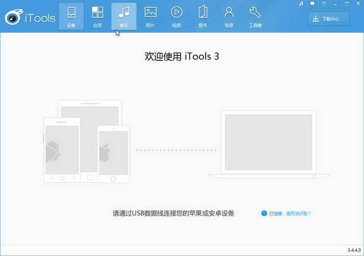Click the iTools logo
Viewport: 364px width, 256px height.
click(x=30, y=17)
